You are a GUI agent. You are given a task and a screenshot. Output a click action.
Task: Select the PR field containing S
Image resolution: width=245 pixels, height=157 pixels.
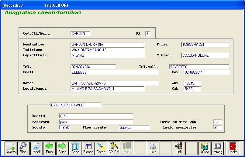point(148,34)
